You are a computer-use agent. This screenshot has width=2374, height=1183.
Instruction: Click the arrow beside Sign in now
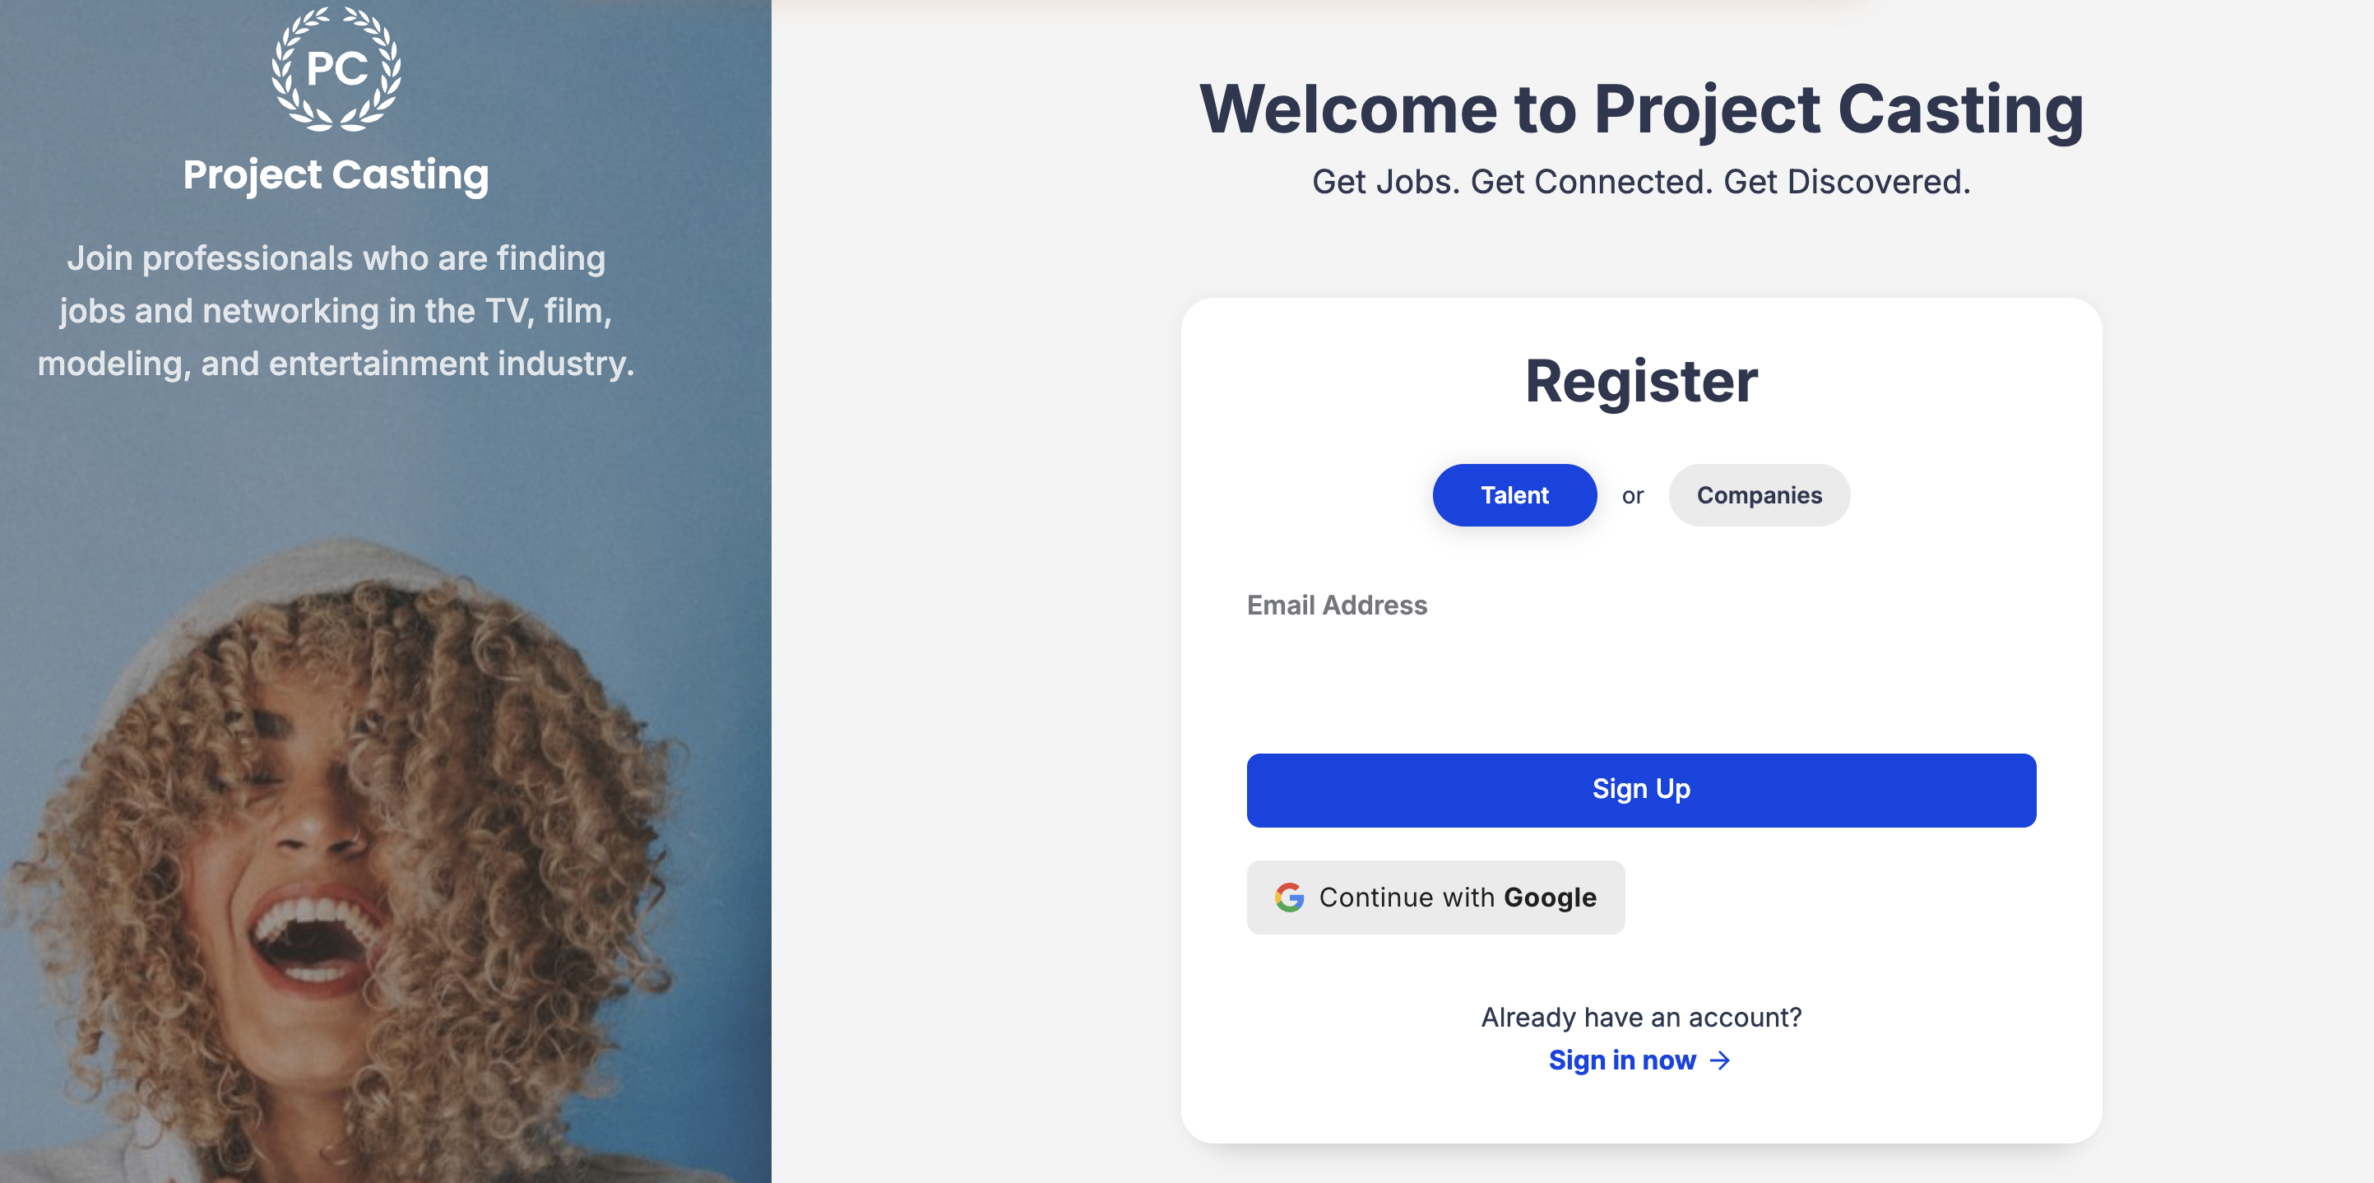click(1720, 1060)
